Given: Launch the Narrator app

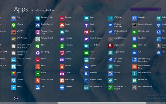Looking at the screenshot, I should [x=110, y=74].
